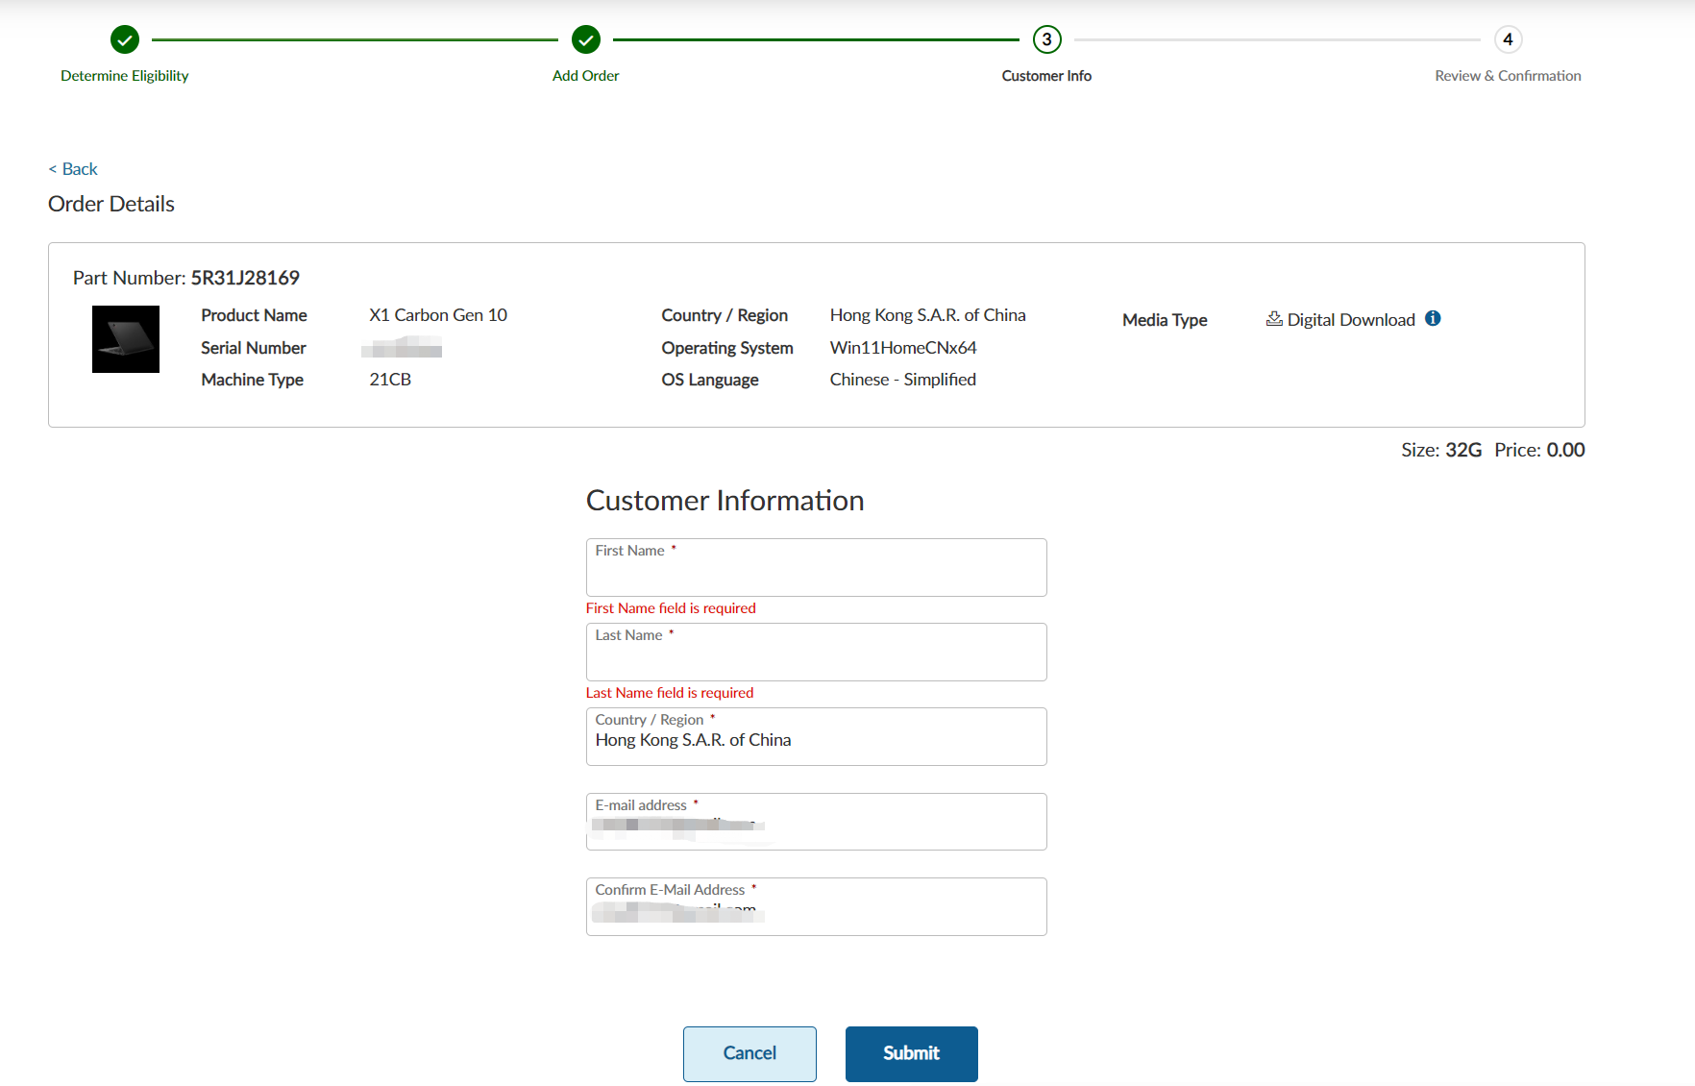Click the Size 32G text
The width and height of the screenshot is (1695, 1086).
(1441, 450)
